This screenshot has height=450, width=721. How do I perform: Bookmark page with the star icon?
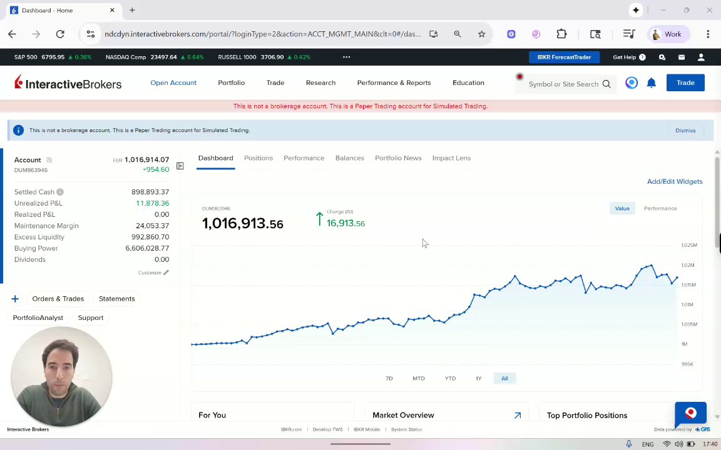click(x=481, y=34)
